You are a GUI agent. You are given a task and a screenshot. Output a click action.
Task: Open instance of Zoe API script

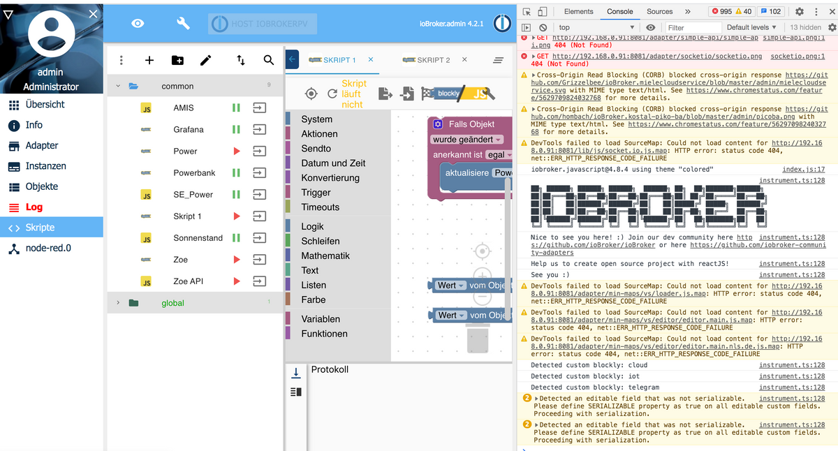click(x=259, y=281)
